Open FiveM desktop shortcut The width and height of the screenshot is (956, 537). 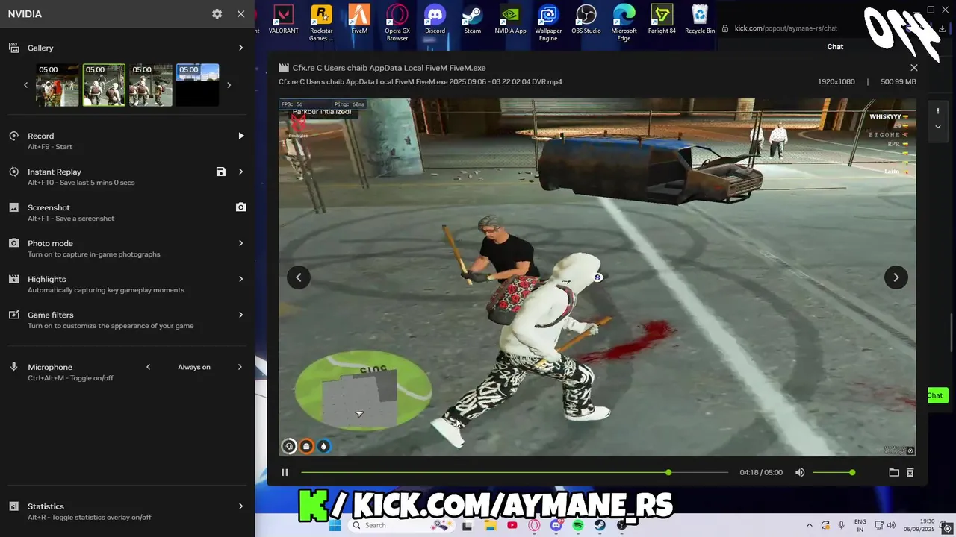[x=359, y=19]
